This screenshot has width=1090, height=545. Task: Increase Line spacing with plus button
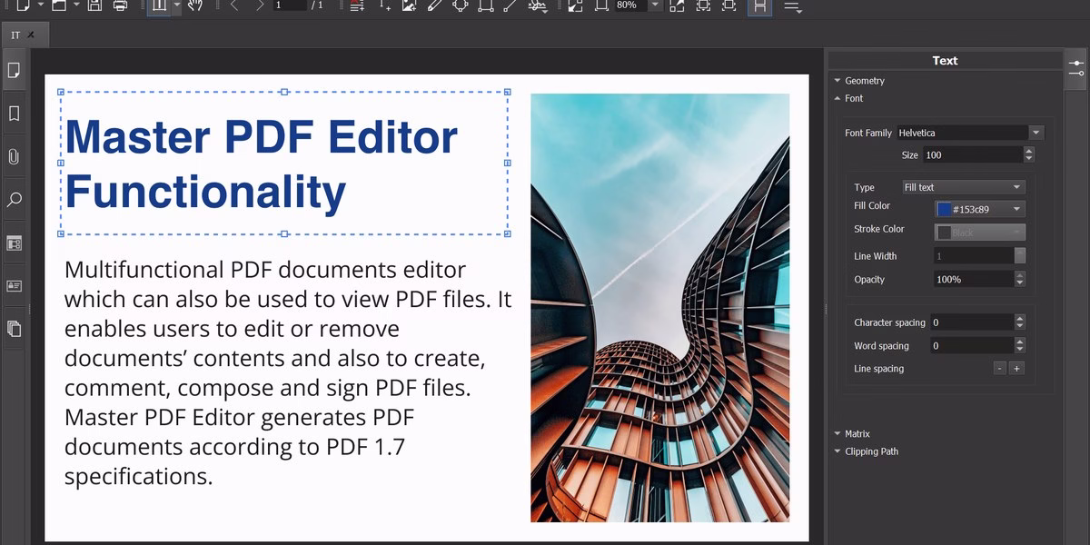[x=1016, y=369]
